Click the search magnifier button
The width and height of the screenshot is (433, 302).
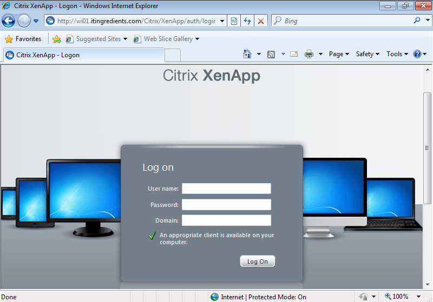click(x=417, y=21)
